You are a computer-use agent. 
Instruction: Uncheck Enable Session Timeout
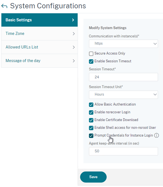click(x=91, y=62)
